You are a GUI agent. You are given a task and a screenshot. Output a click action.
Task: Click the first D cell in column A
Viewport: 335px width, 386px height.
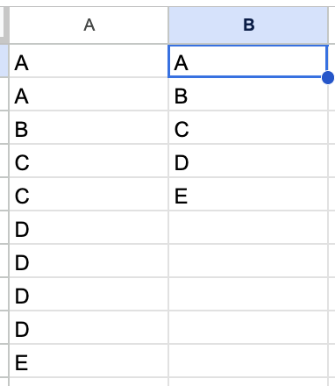pos(89,227)
